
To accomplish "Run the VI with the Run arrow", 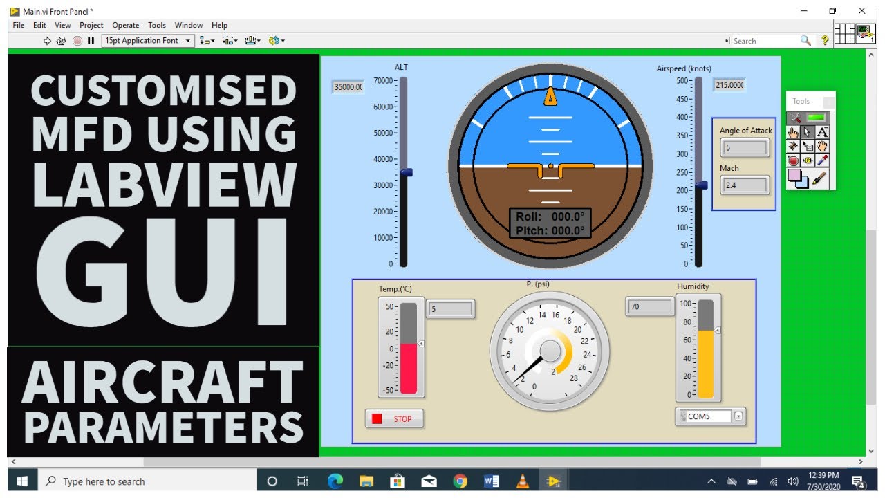I will click(47, 41).
